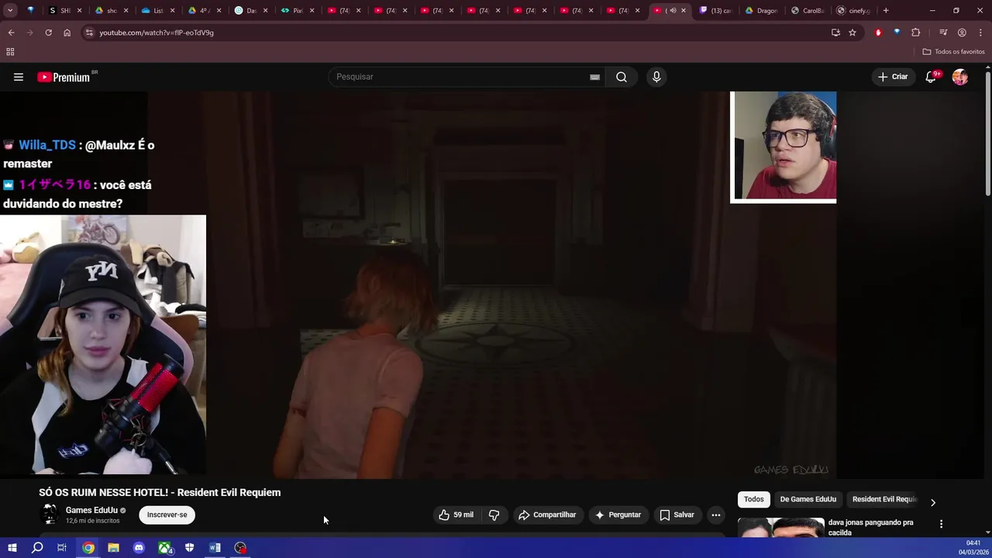Viewport: 992px width, 558px height.
Task: Reload the page in Chrome
Action: pos(48,33)
